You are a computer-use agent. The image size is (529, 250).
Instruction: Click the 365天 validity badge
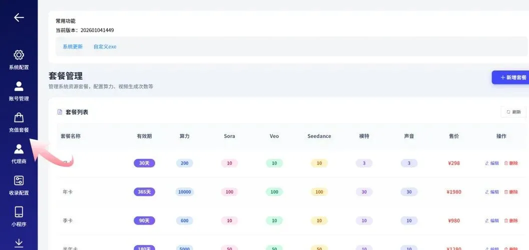145,191
